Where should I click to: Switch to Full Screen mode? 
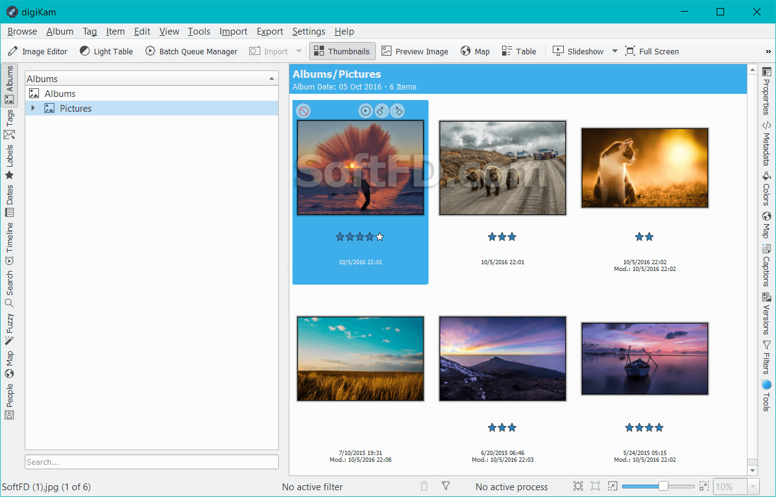coord(652,51)
